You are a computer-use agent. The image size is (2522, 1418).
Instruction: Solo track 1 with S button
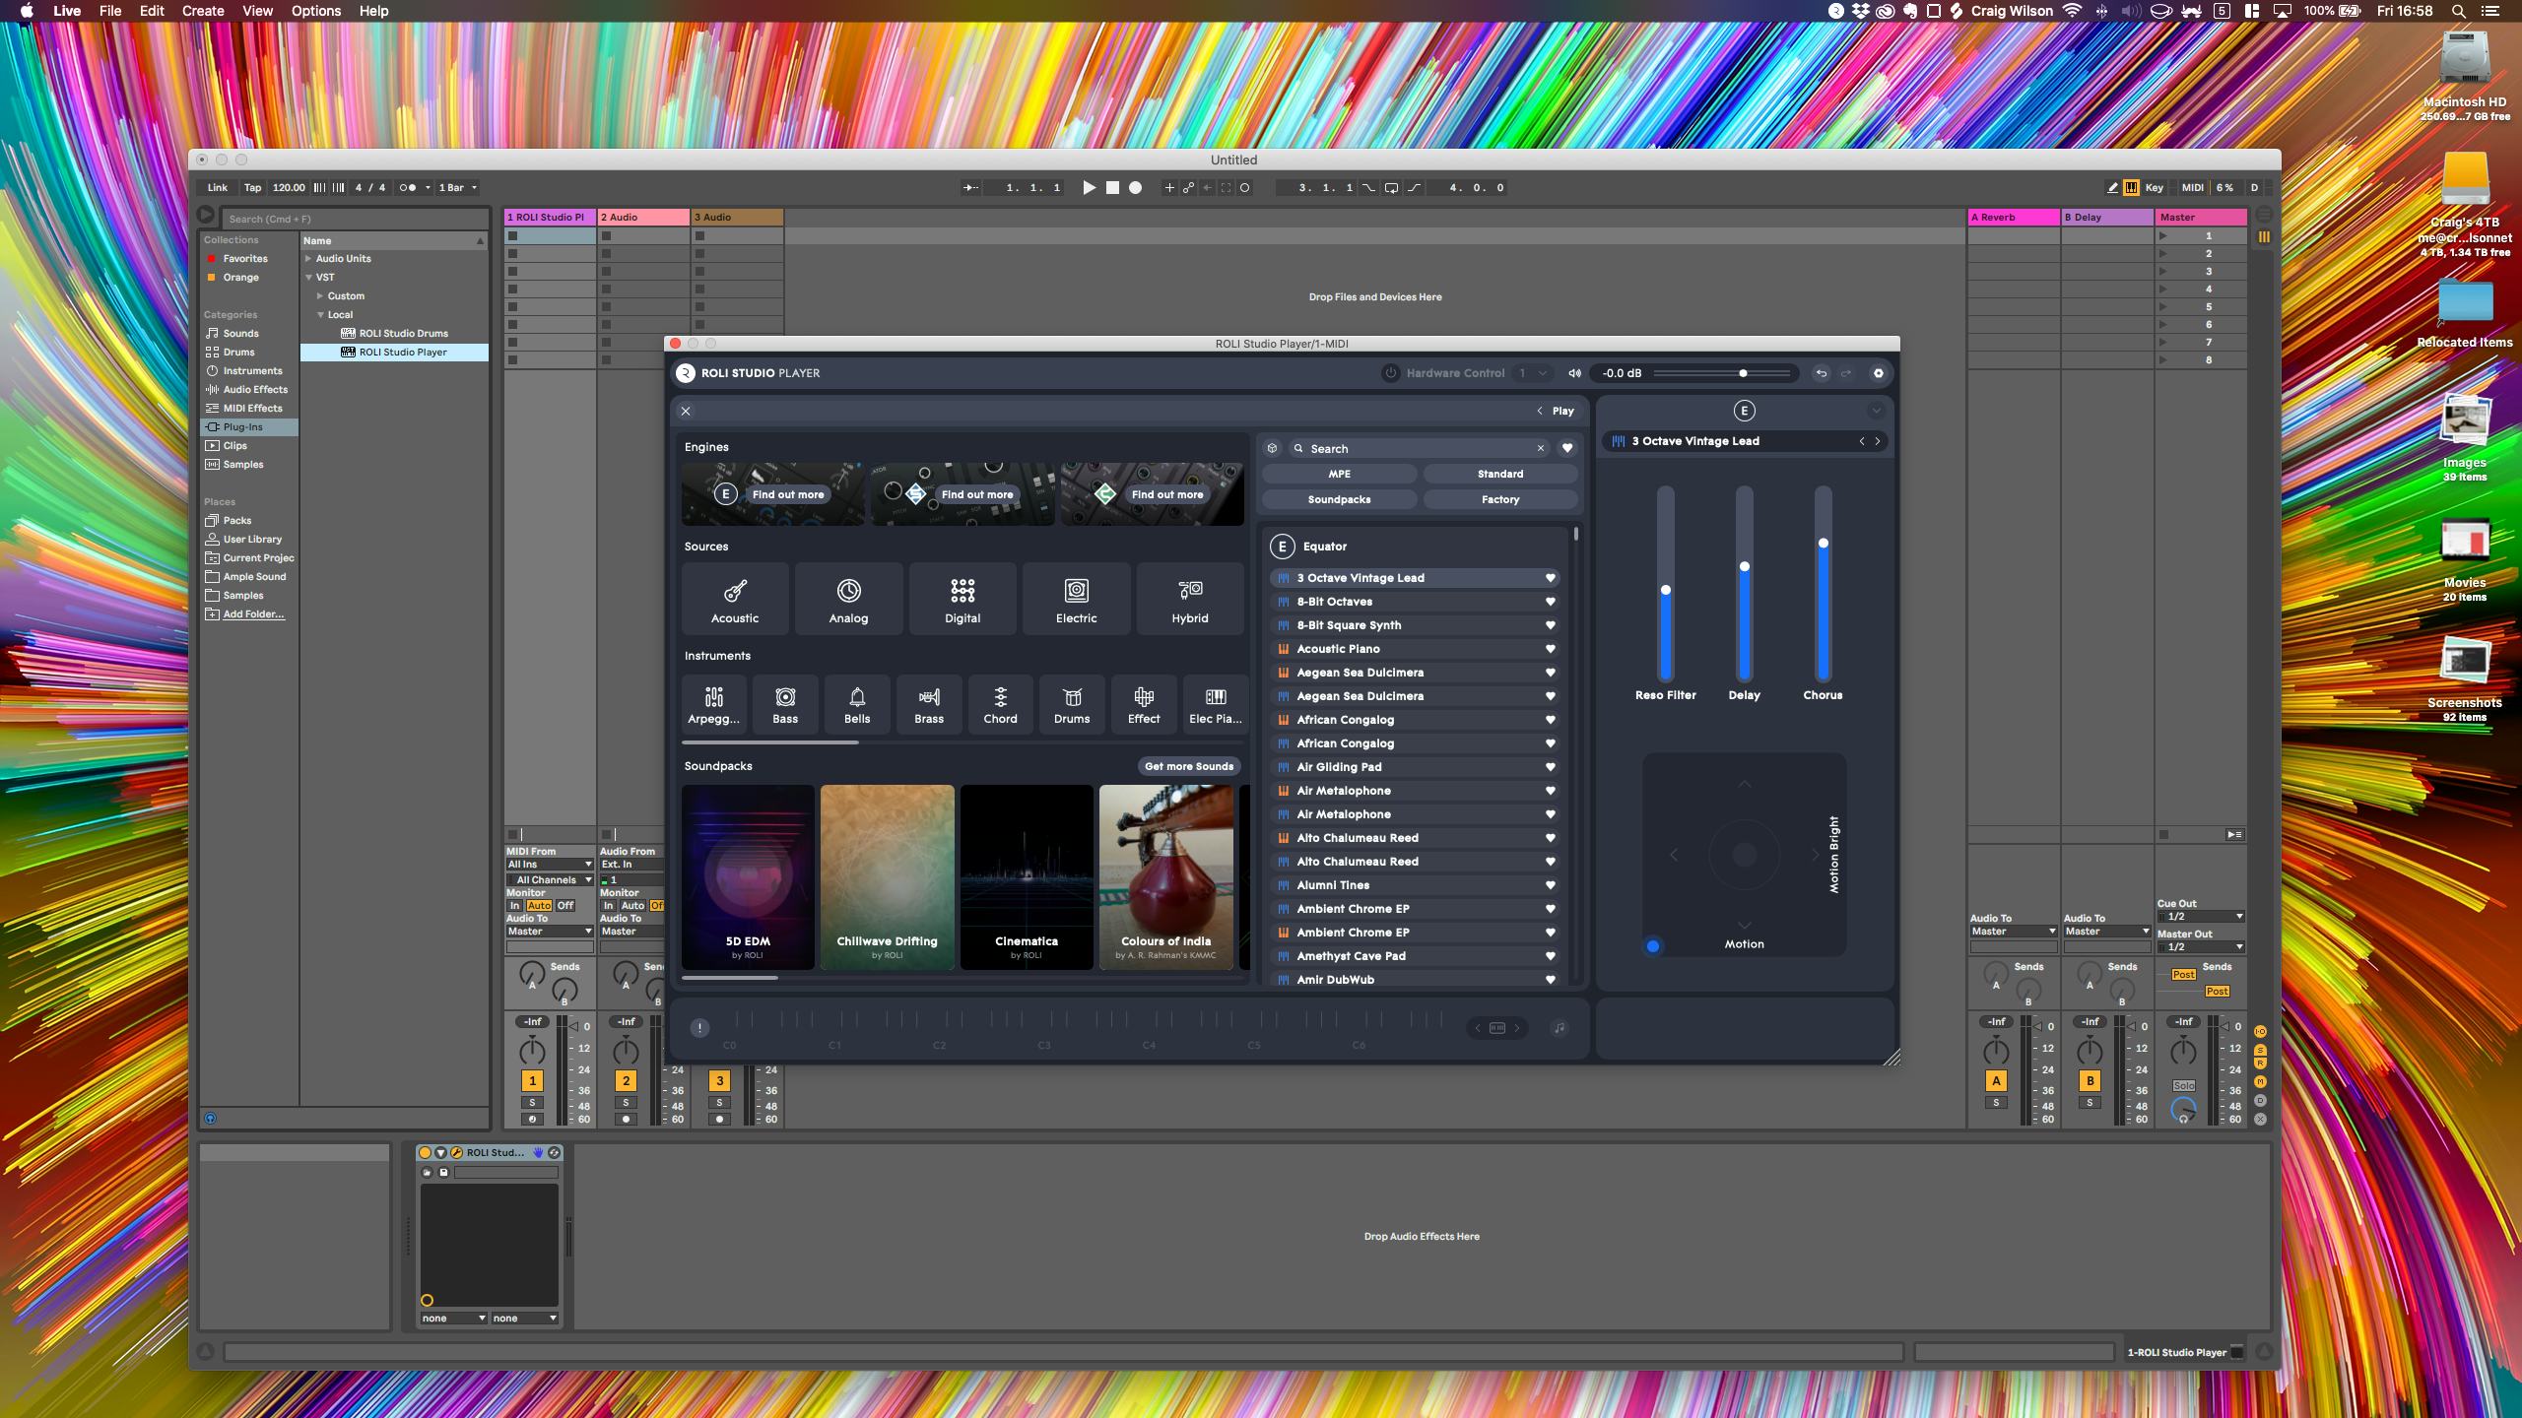click(x=532, y=1103)
